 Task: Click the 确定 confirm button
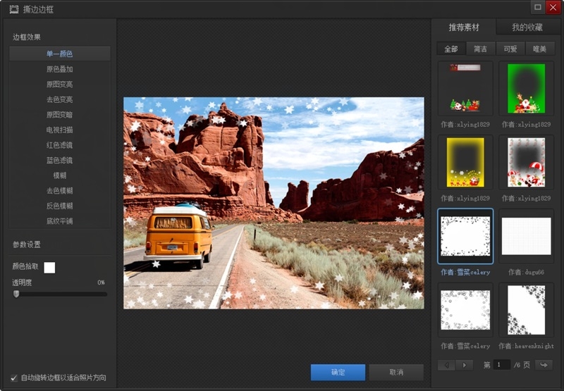click(x=338, y=372)
